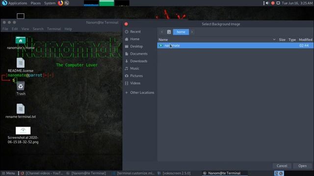Close the Select Background Image dialog
The image size is (314, 176).
tap(126, 24)
